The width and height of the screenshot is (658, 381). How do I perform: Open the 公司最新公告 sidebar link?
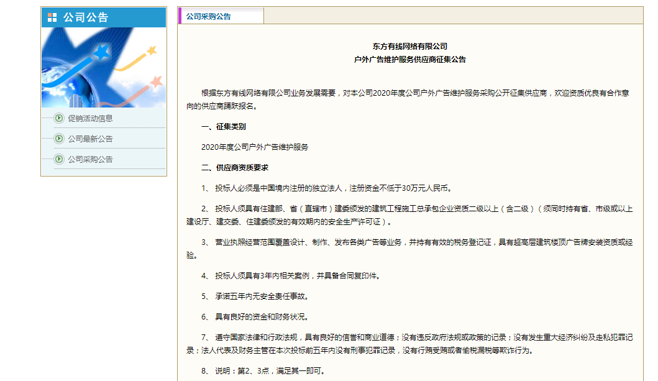pyautogui.click(x=90, y=139)
